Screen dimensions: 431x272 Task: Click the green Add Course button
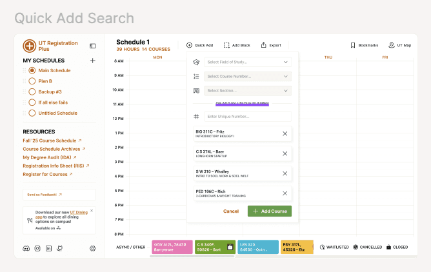[x=270, y=211]
